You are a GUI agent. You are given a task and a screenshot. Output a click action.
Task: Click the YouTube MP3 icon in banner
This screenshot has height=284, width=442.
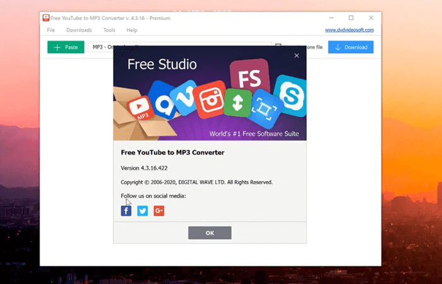coord(140,109)
